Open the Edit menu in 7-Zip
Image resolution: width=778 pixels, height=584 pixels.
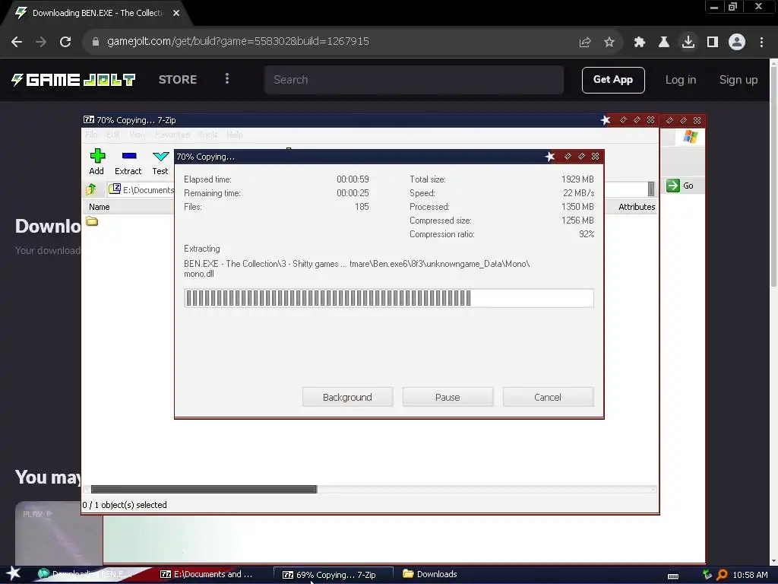click(112, 135)
